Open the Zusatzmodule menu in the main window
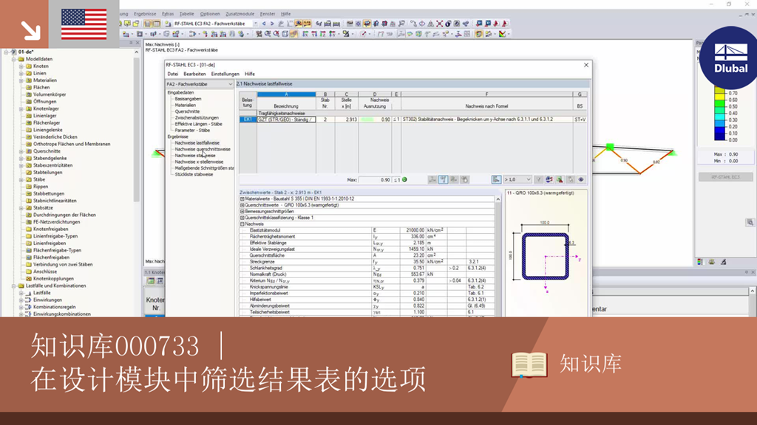Screen dimensions: 757x425 (240, 14)
